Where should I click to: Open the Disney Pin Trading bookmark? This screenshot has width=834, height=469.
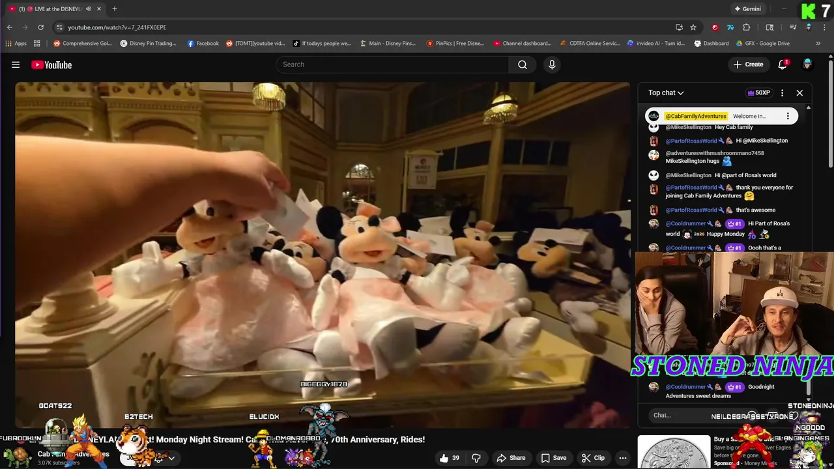(148, 44)
